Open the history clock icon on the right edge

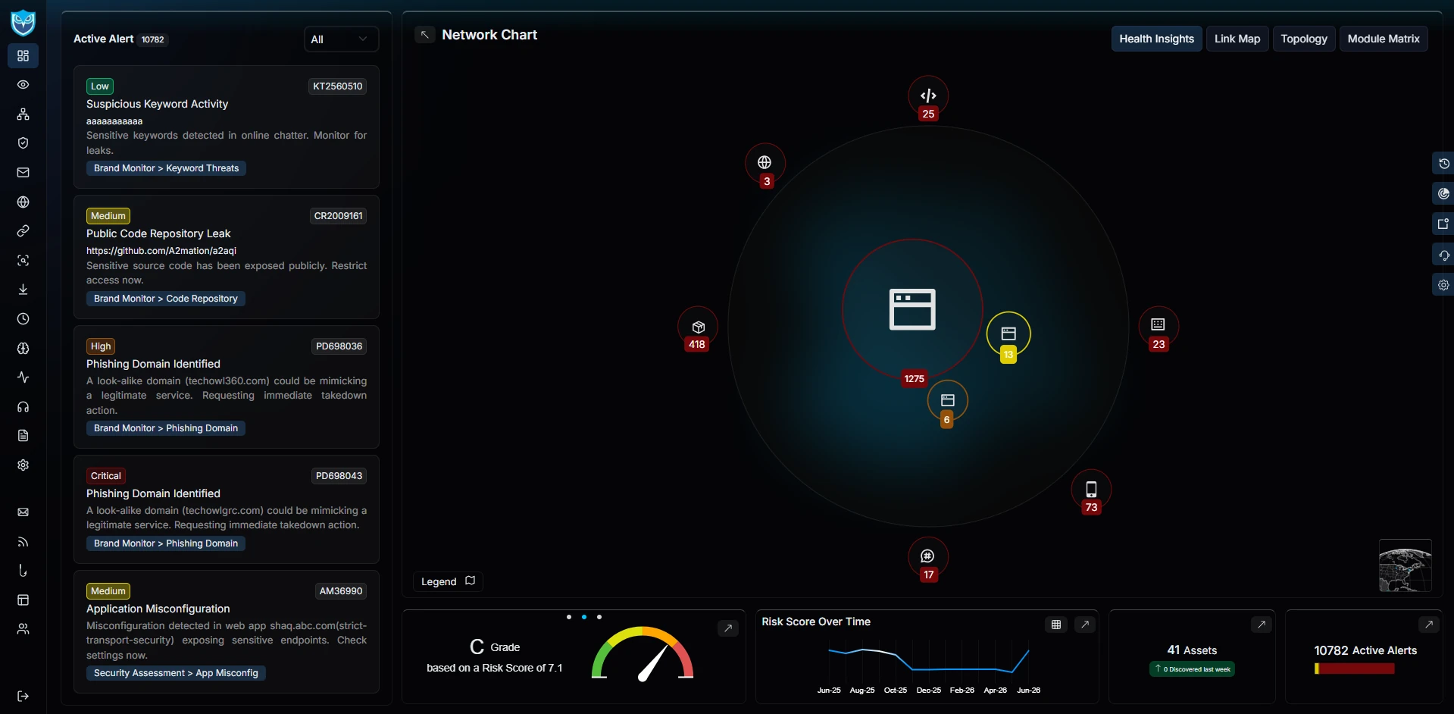[x=1443, y=164]
